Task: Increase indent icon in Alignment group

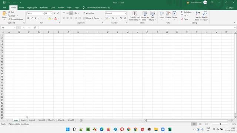Action: [x=79, y=18]
